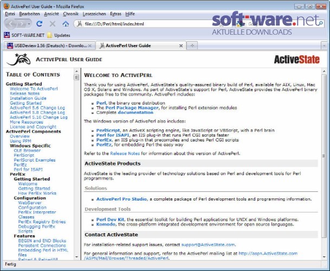
Task: Open the Using PPM link
Action: pyautogui.click(x=21, y=141)
